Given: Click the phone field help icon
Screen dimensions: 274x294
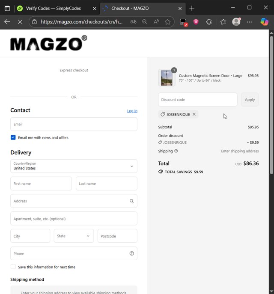Looking at the screenshot, I should tap(132, 253).
